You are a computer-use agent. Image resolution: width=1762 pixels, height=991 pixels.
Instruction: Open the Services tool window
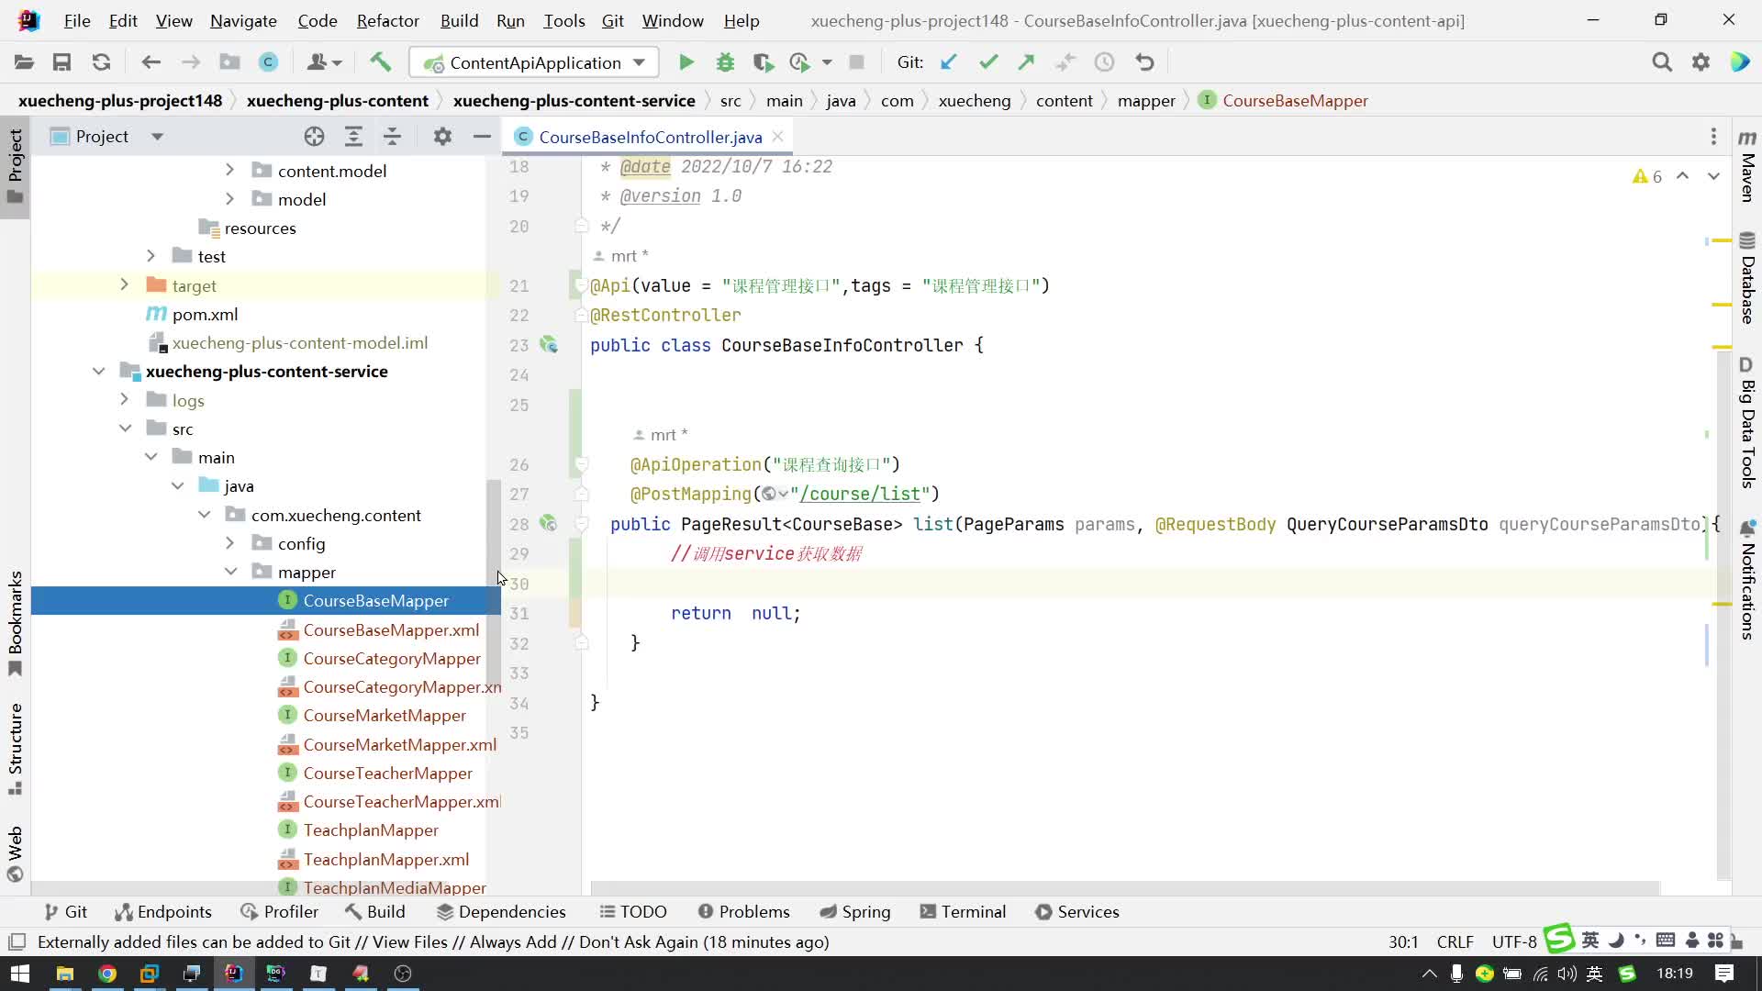[1076, 911]
